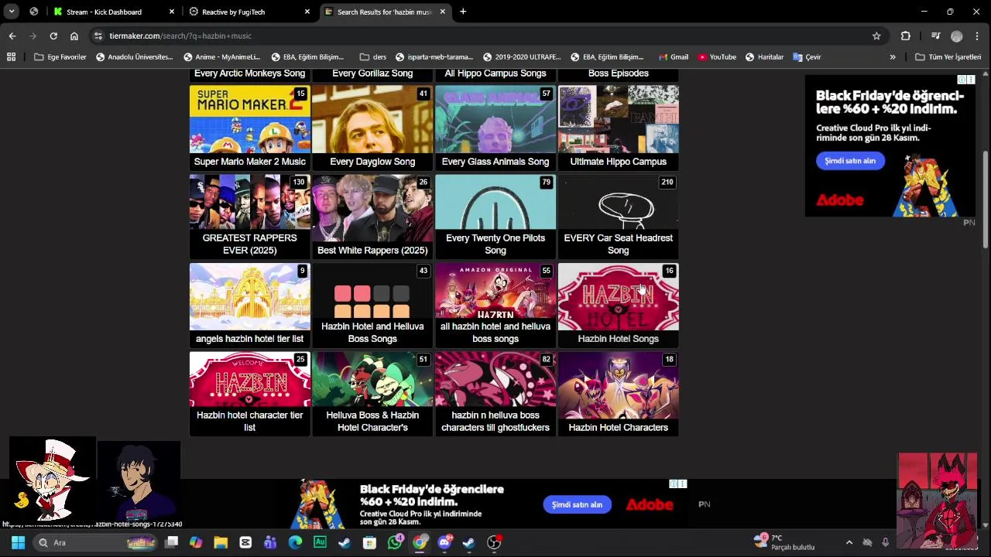Open WhatsApp on the taskbar

(395, 542)
